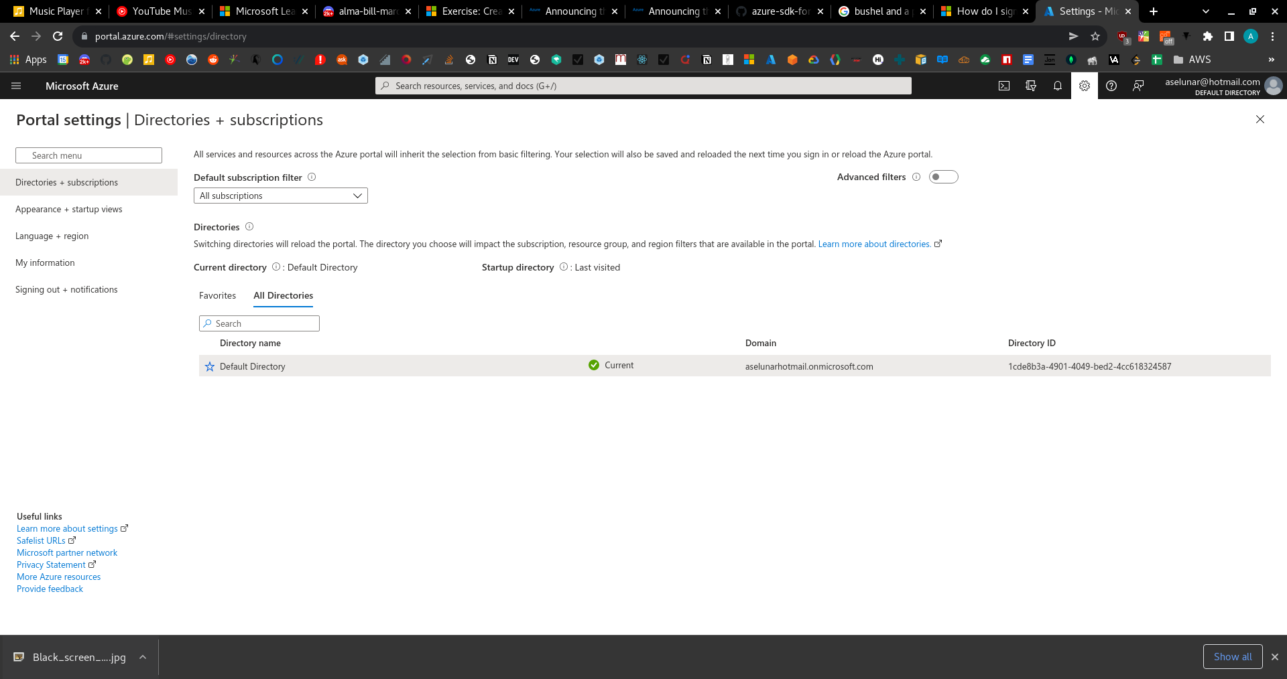Screen dimensions: 1287x679
Task: Switch to the YouTube Music browser tab
Action: pos(161,11)
